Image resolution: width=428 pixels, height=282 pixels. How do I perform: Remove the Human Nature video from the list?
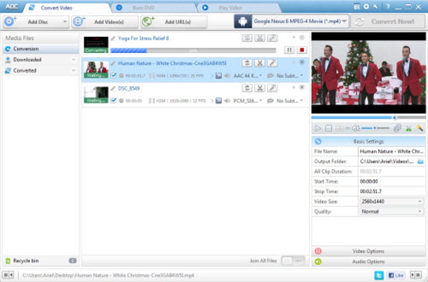(x=302, y=62)
